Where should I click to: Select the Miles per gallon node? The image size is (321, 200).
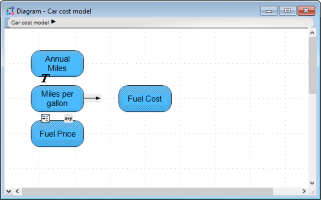pyautogui.click(x=57, y=99)
